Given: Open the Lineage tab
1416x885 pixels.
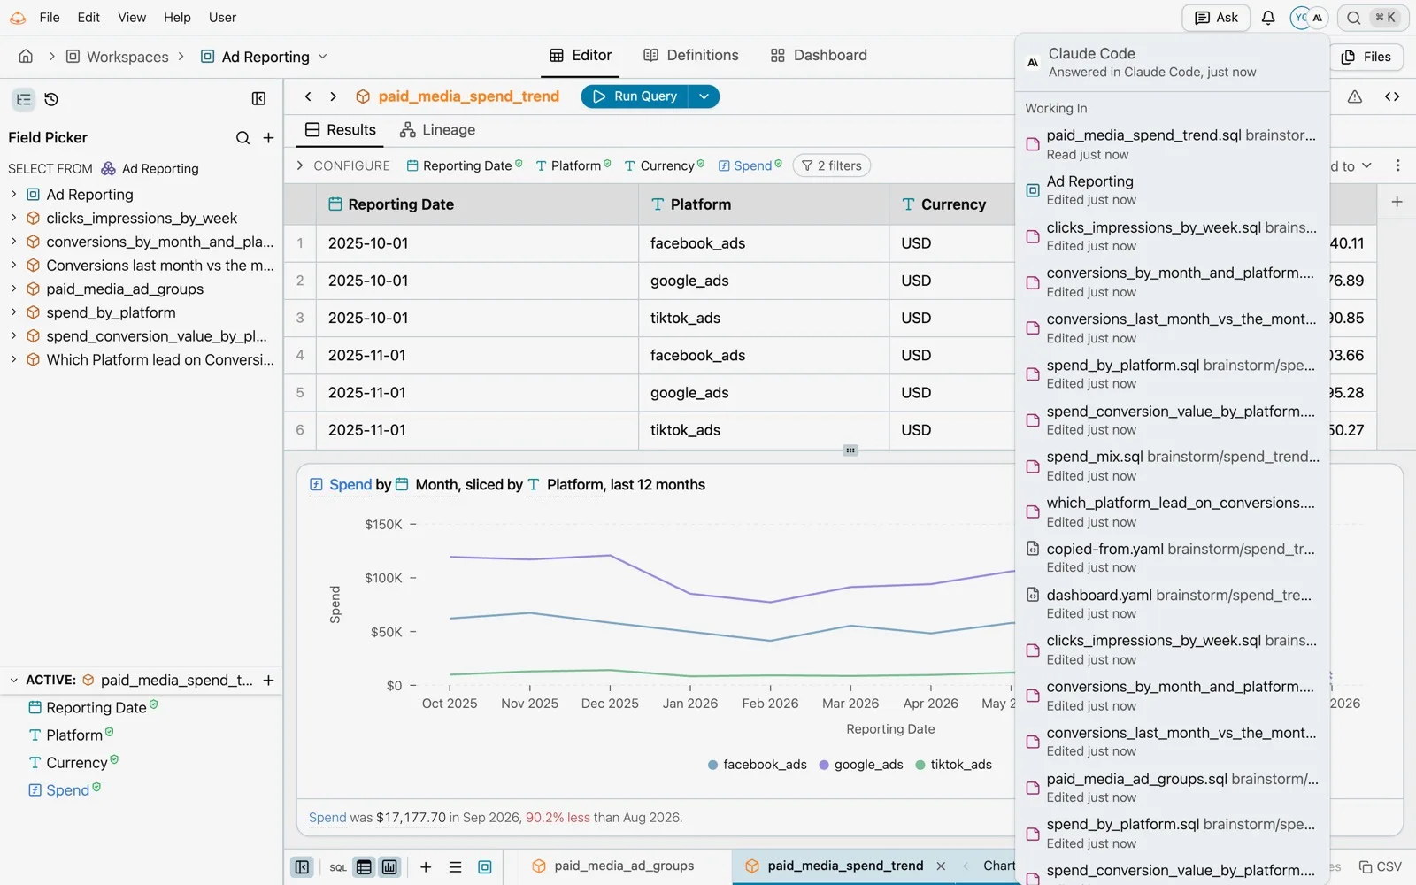Looking at the screenshot, I should click(437, 130).
